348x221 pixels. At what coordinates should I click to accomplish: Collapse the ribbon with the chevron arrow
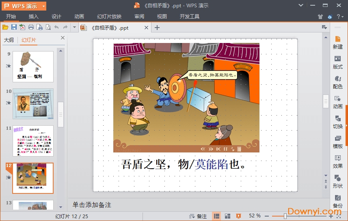[301, 5]
